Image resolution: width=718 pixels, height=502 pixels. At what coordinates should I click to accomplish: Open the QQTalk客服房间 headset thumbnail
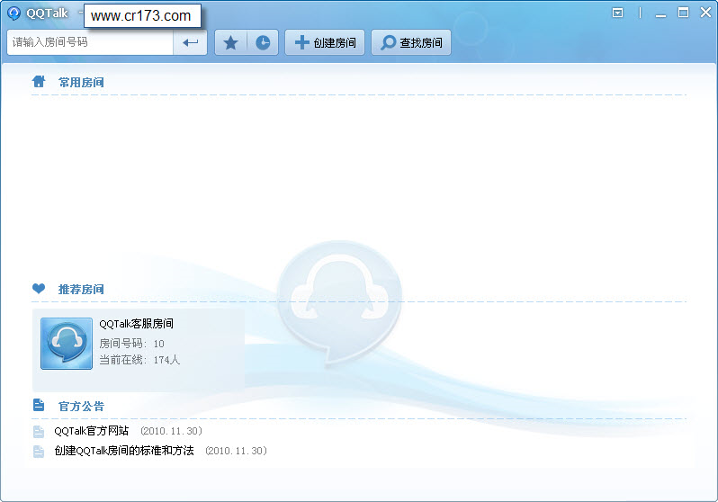click(x=67, y=344)
